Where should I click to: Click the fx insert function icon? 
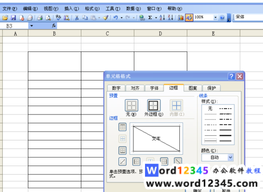click(54, 26)
